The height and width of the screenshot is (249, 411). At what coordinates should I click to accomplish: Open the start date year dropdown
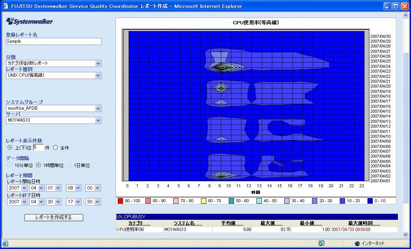pyautogui.click(x=24, y=188)
